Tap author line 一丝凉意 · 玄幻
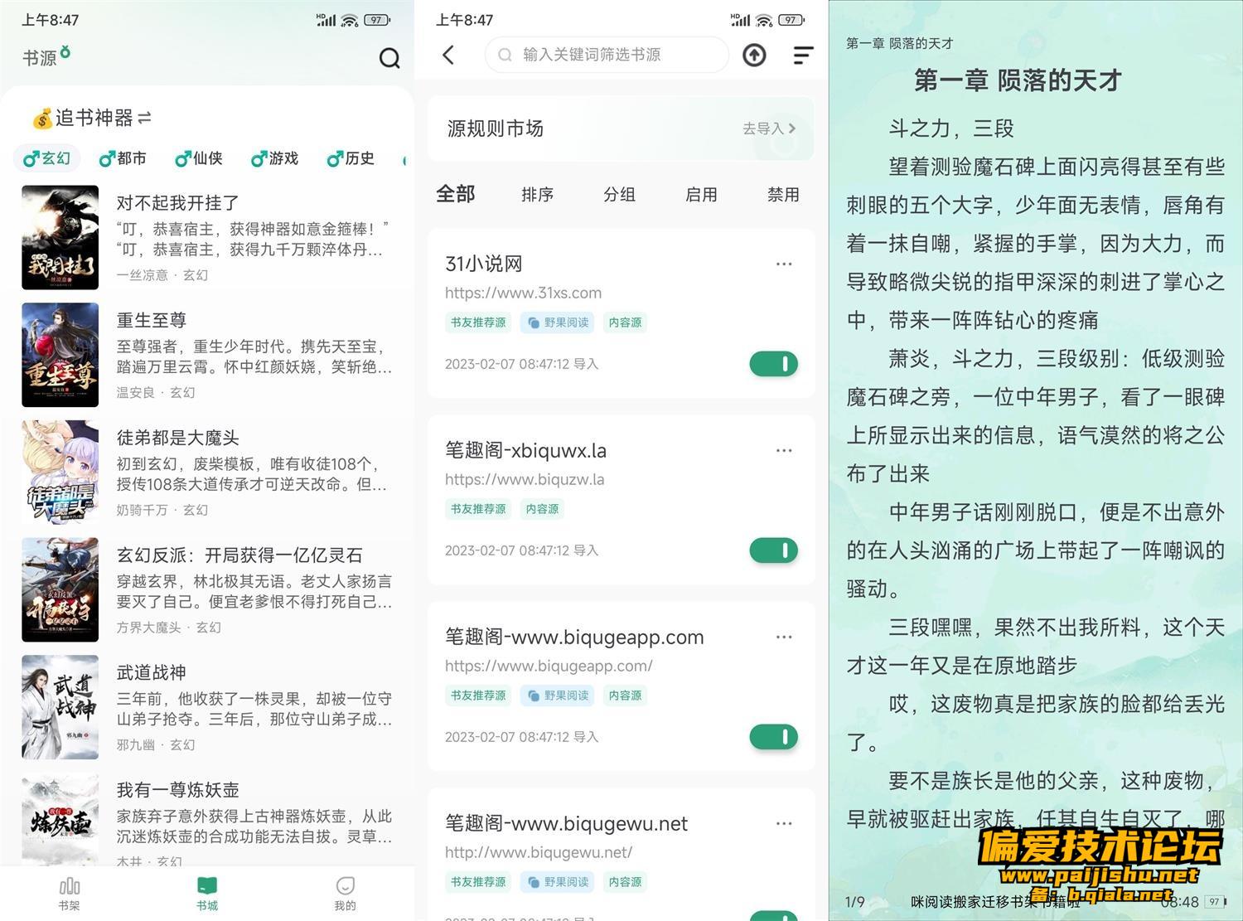This screenshot has height=921, width=1243. click(162, 275)
